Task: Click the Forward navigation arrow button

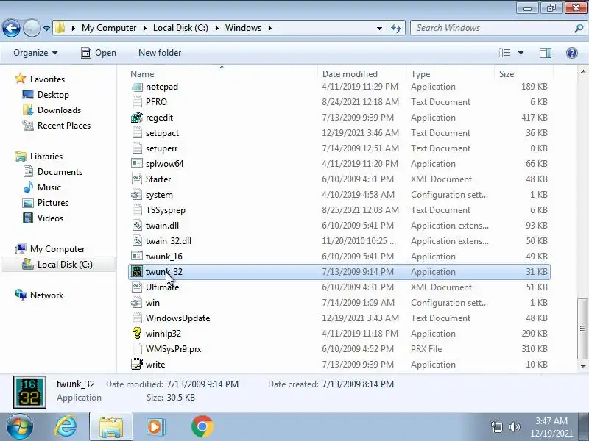Action: click(32, 28)
